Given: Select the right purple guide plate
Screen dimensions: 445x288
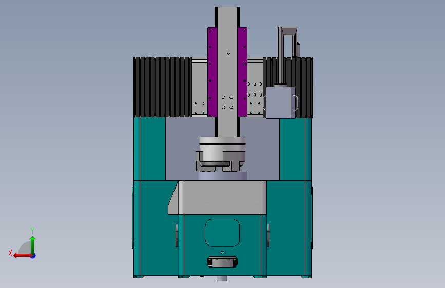Looking at the screenshot, I should pos(242,72).
